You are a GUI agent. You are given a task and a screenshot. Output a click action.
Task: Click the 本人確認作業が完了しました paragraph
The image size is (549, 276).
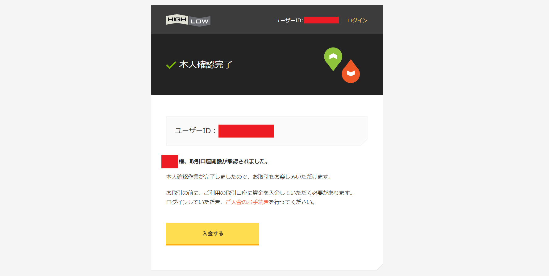[249, 177]
